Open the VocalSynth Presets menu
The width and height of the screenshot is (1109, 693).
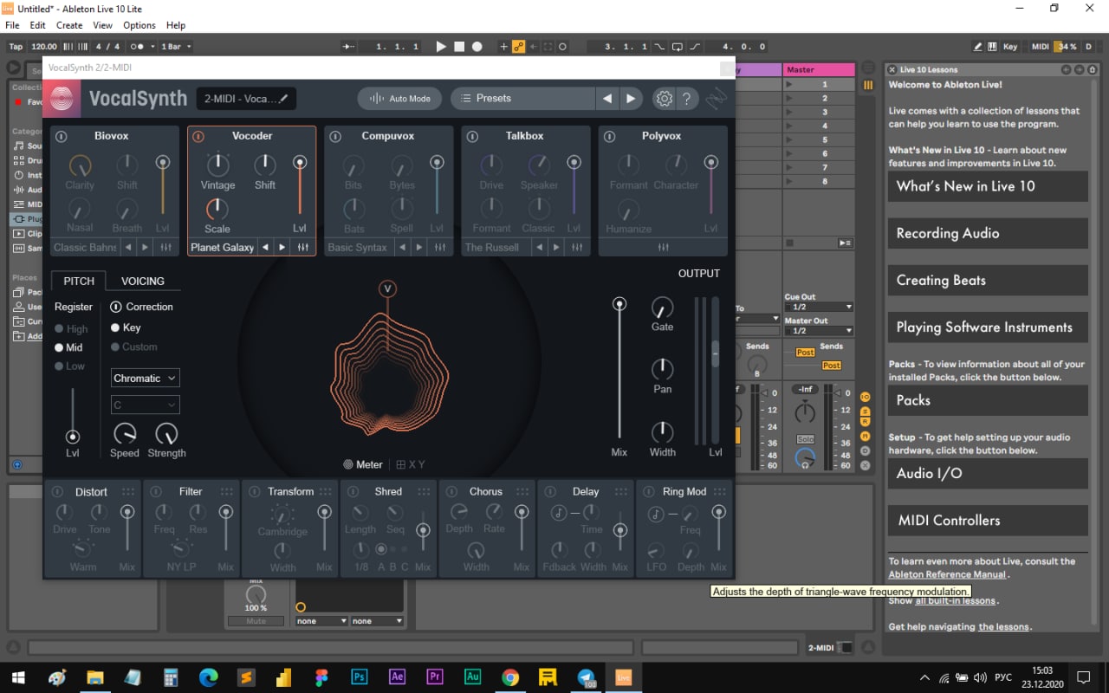(x=522, y=99)
